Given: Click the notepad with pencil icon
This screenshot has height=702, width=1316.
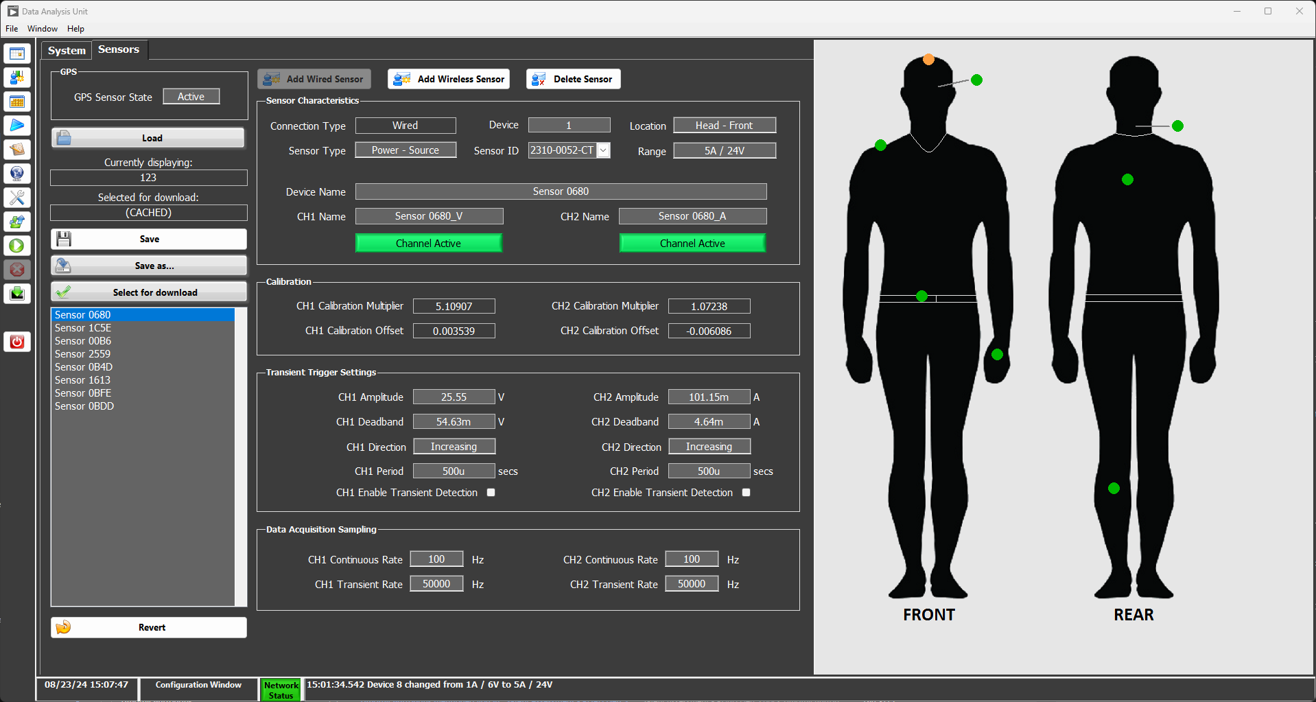Looking at the screenshot, I should pos(17,150).
